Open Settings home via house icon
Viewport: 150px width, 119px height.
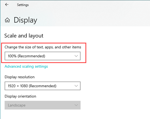tap(7, 20)
